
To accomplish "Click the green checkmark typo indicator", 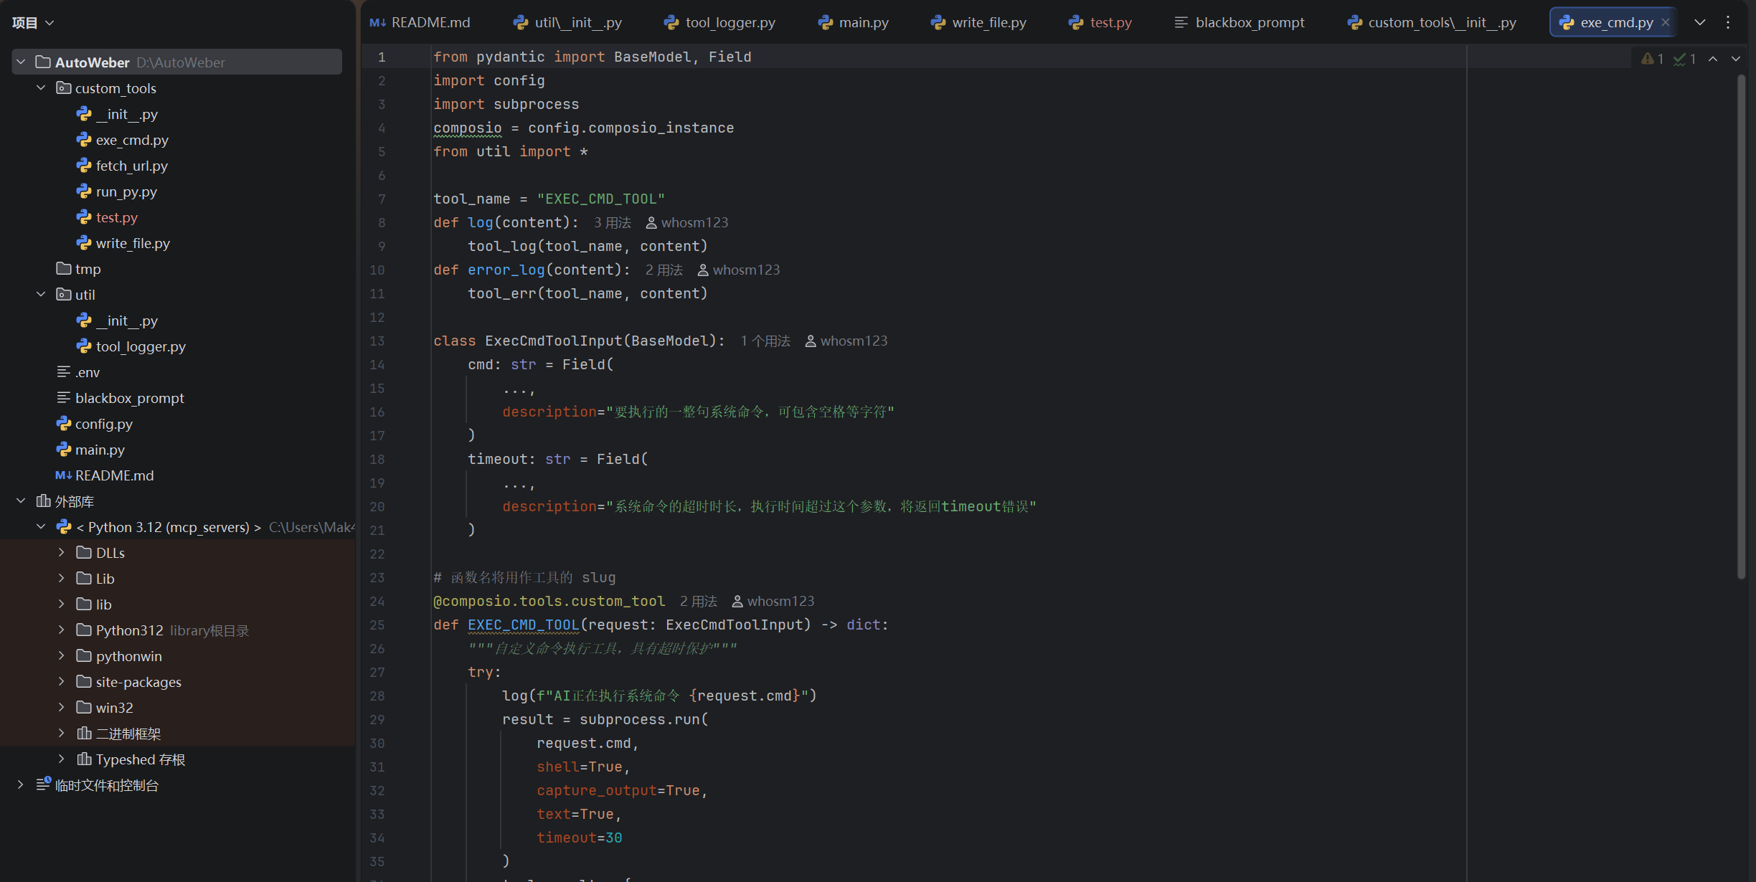I will [1680, 59].
